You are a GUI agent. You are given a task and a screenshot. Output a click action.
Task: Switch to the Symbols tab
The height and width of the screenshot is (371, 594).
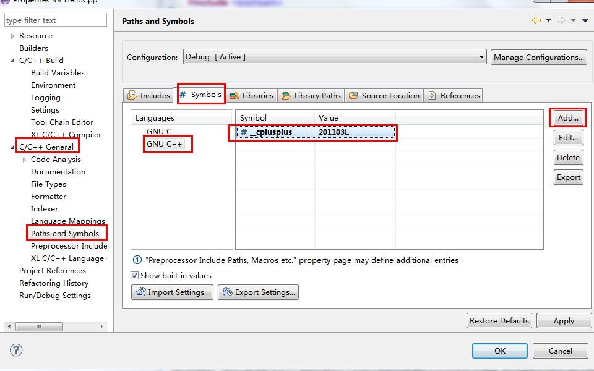(201, 94)
